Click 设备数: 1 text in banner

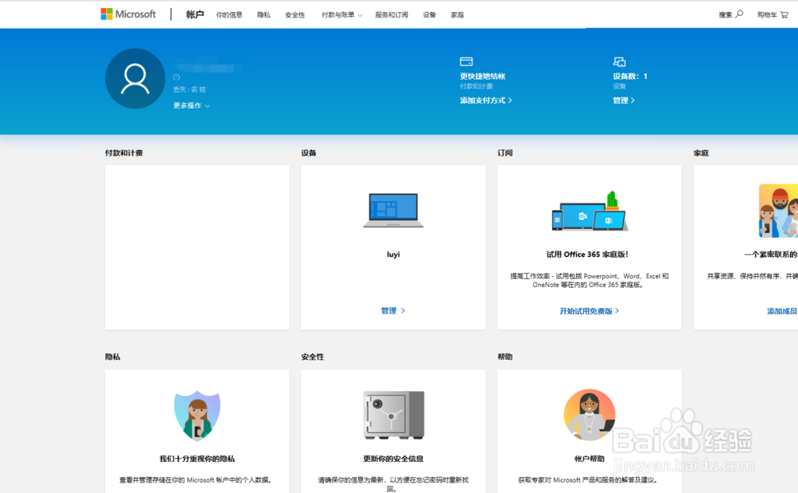coord(630,77)
